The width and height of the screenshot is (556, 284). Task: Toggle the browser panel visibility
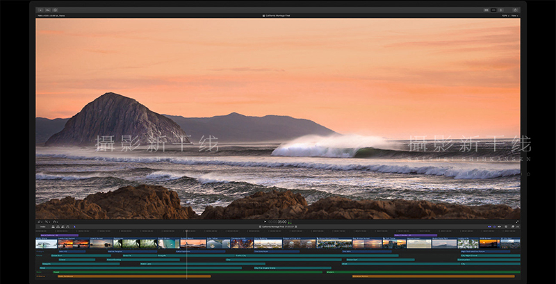point(486,10)
